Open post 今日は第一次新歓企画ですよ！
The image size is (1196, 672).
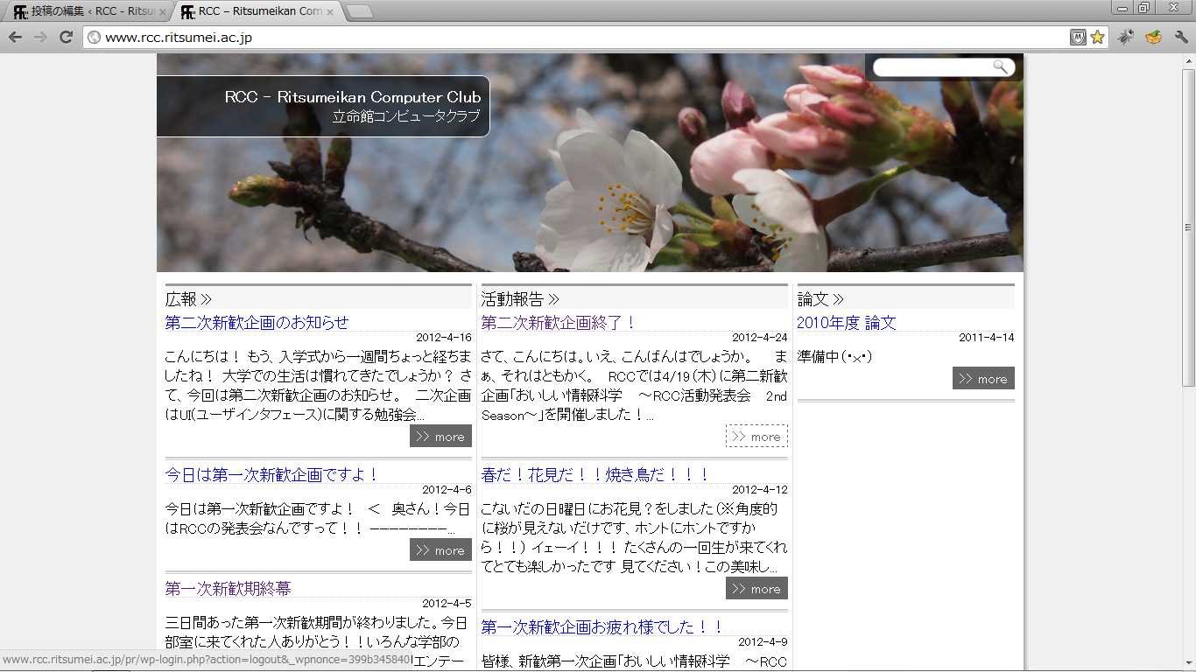point(272,474)
